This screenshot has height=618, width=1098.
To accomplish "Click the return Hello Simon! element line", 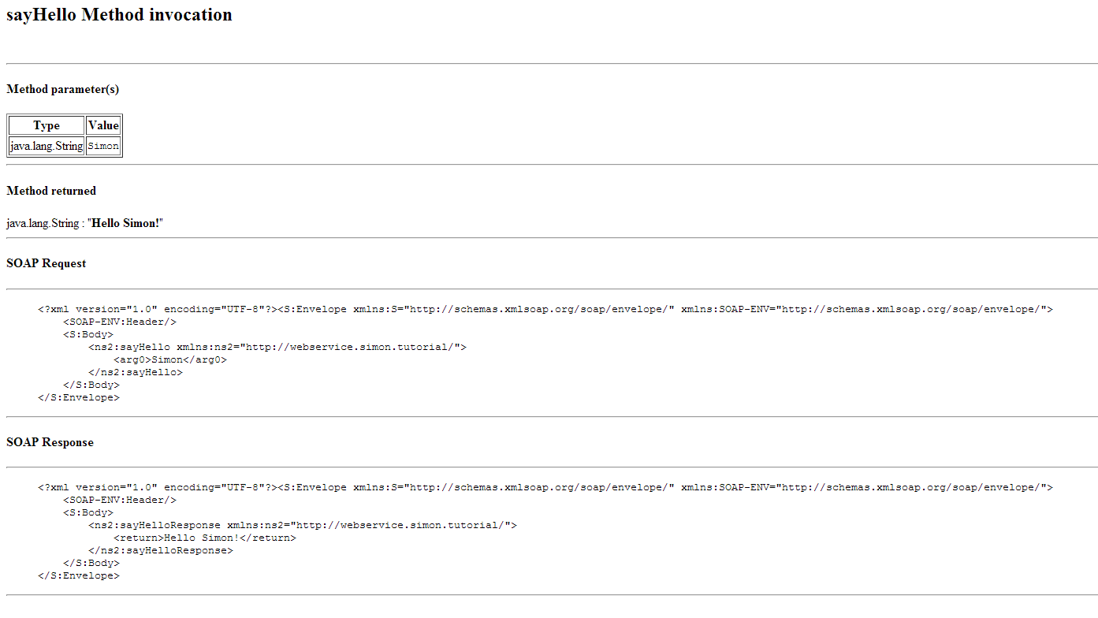I will pos(204,538).
